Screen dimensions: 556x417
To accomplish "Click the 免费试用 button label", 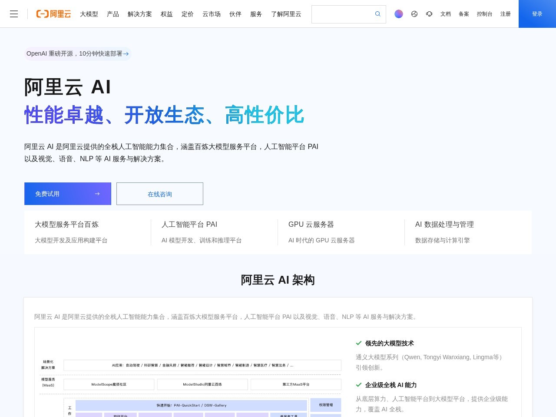I will [47, 194].
